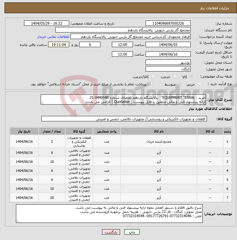Click the quantity 2 in row 1

(52, 141)
